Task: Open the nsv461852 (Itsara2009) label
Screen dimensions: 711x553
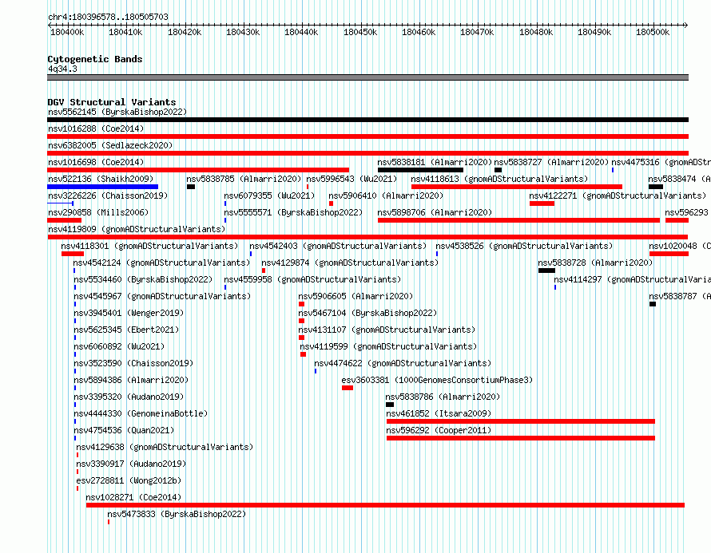Action: click(x=439, y=413)
